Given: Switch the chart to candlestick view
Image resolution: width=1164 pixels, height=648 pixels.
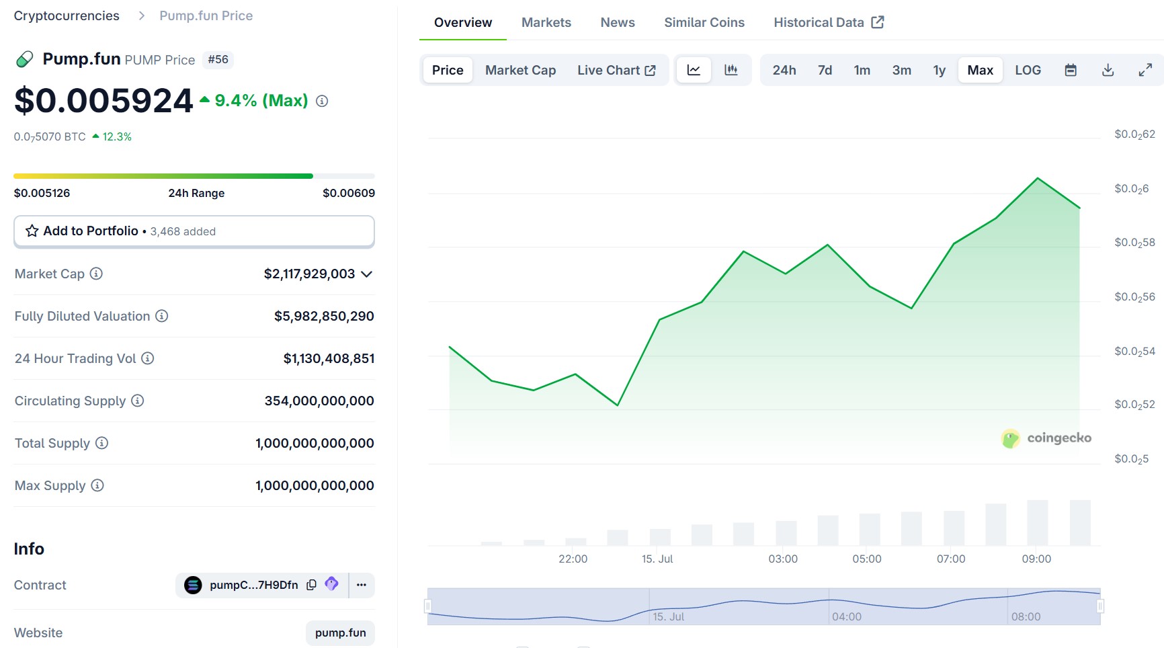Looking at the screenshot, I should [732, 69].
